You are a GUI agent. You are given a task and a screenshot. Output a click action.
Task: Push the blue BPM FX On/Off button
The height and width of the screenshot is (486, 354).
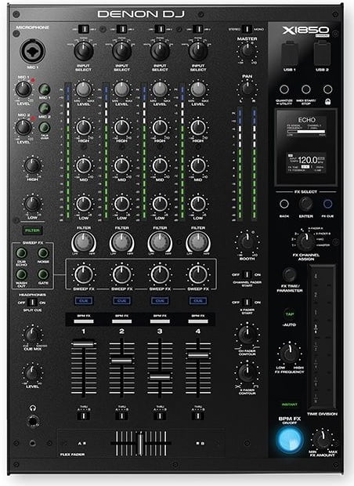[x=289, y=440]
